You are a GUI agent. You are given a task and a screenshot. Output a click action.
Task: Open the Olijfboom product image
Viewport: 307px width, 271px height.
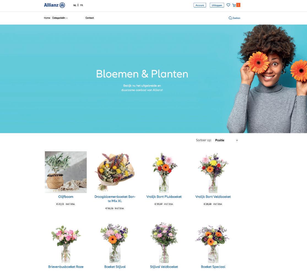coord(66,172)
